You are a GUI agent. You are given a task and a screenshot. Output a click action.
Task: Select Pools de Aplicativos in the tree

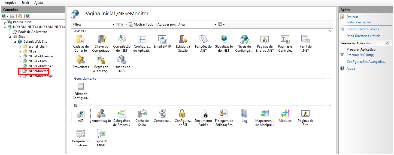[32, 32]
